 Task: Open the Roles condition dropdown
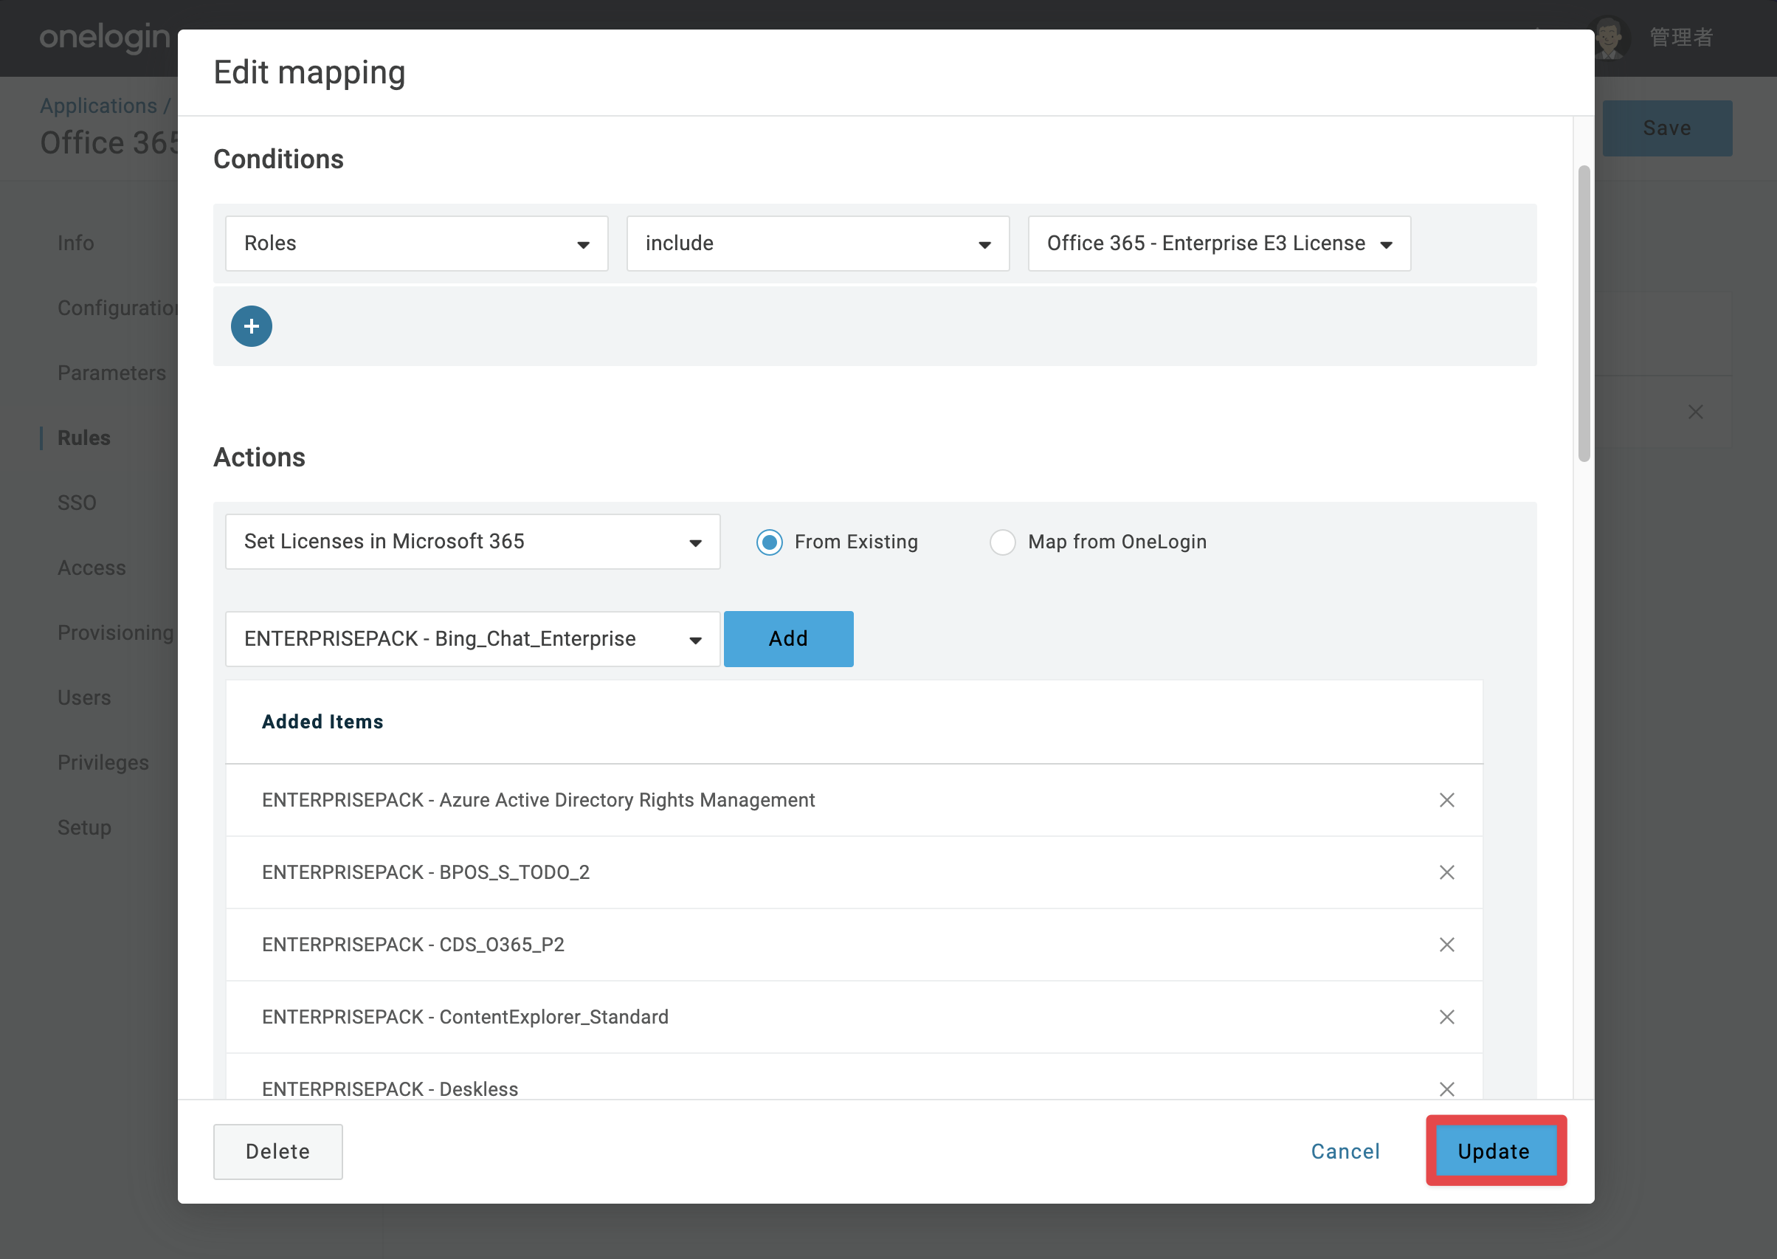[x=416, y=244]
